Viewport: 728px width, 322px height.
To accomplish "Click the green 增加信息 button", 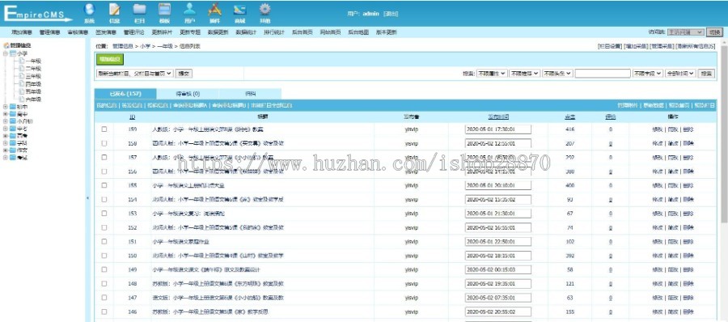I will 110,60.
